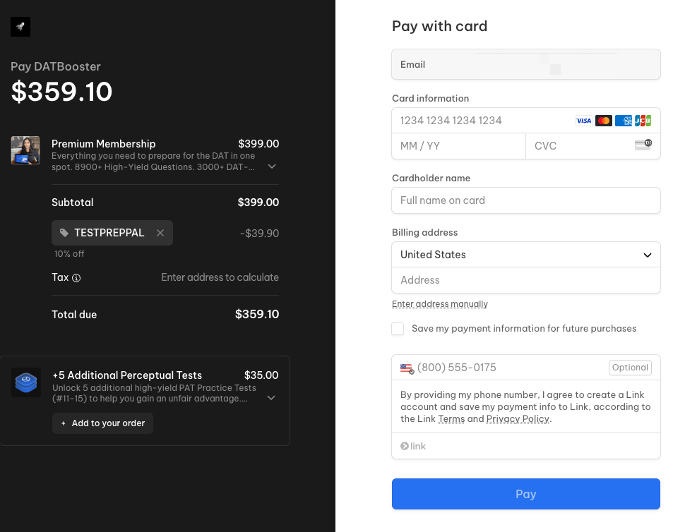Click the Tax info icon
The height and width of the screenshot is (532, 685).
[76, 278]
